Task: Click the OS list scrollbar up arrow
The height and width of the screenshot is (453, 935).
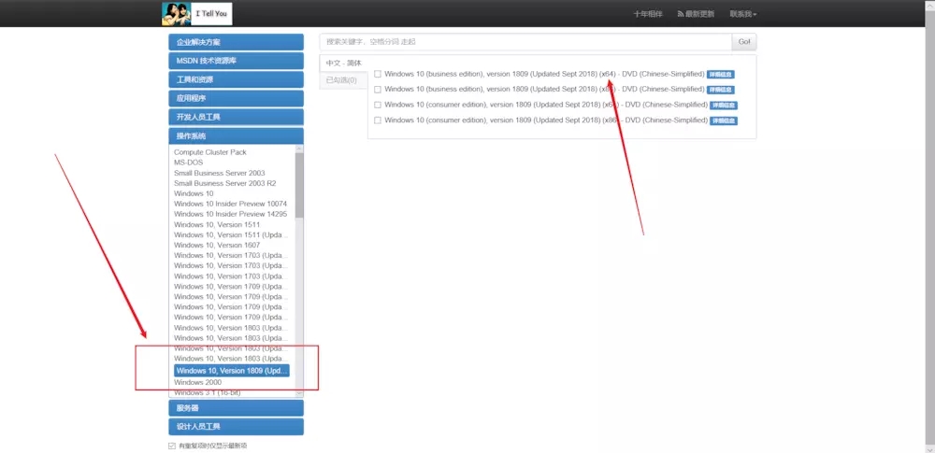Action: 299,149
